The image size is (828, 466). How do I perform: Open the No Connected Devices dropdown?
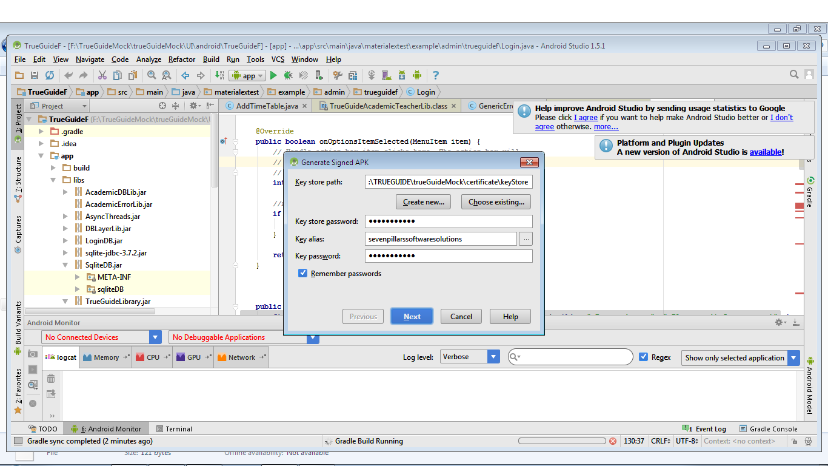(101, 337)
